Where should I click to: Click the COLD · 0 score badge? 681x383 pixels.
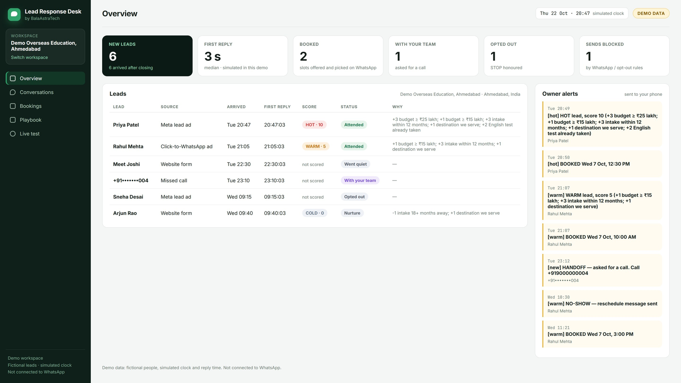pos(315,213)
